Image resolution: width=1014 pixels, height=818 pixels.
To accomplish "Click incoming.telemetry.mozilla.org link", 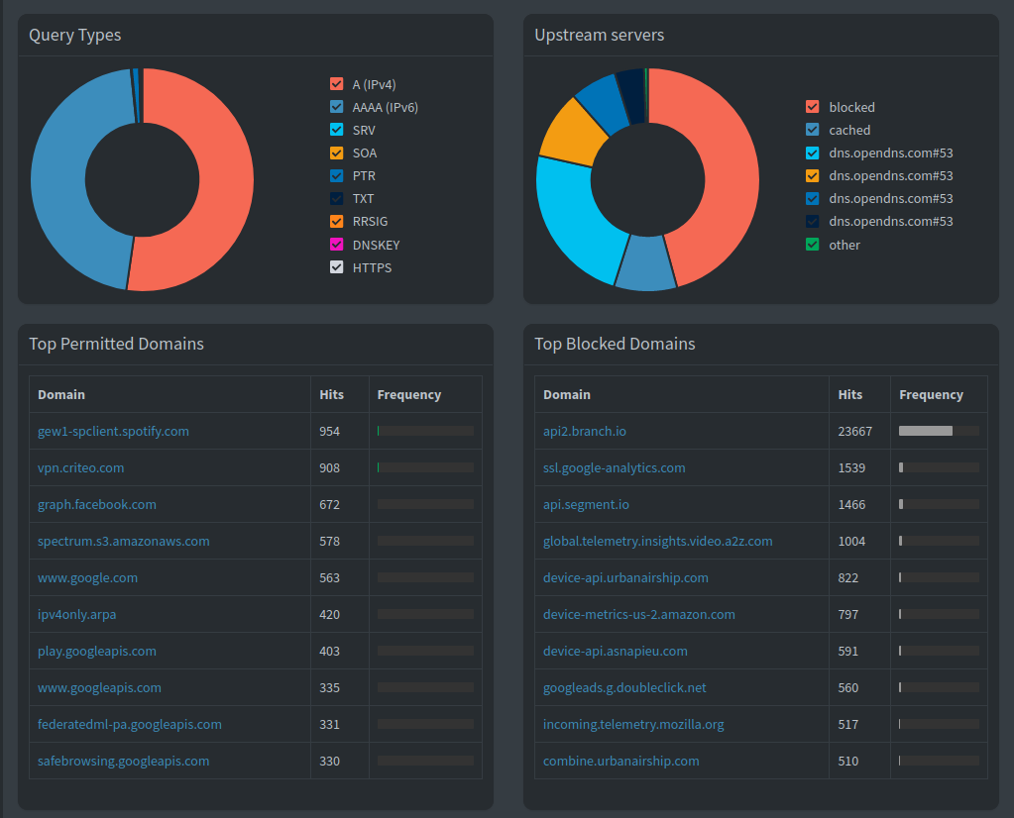I will pyautogui.click(x=633, y=724).
